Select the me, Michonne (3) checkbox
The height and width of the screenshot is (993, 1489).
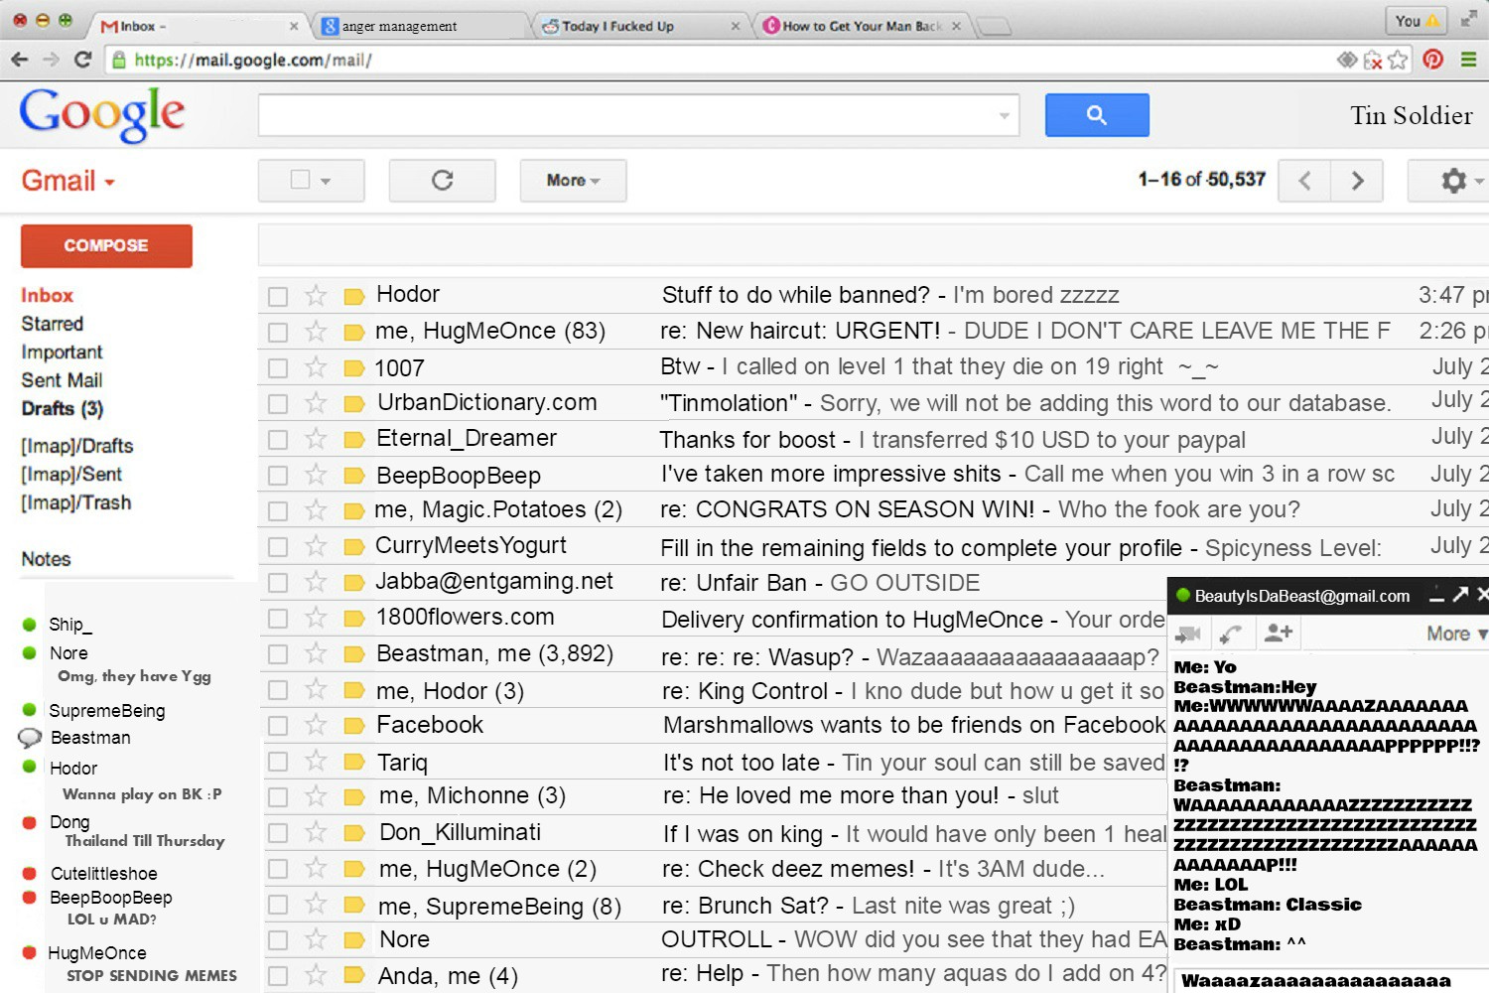point(278,797)
